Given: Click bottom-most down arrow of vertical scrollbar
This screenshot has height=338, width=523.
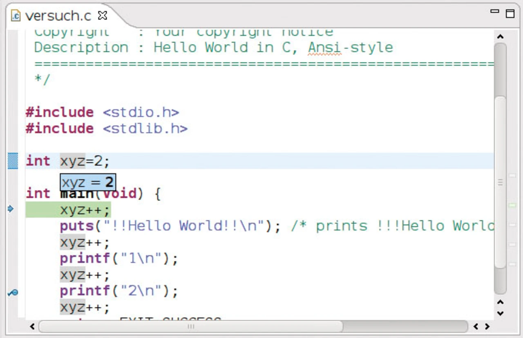Looking at the screenshot, I should (x=500, y=314).
